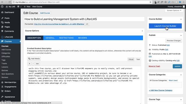The image size is (186, 104).
Task: Switch to the Most Used tab
Action: point(173,80)
